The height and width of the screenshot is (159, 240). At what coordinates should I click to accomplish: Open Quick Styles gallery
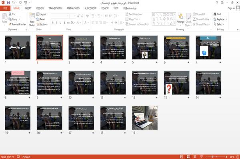pos(188,20)
